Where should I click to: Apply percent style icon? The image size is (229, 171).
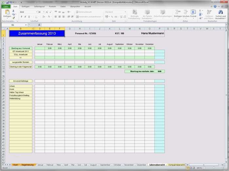[x=112, y=17]
